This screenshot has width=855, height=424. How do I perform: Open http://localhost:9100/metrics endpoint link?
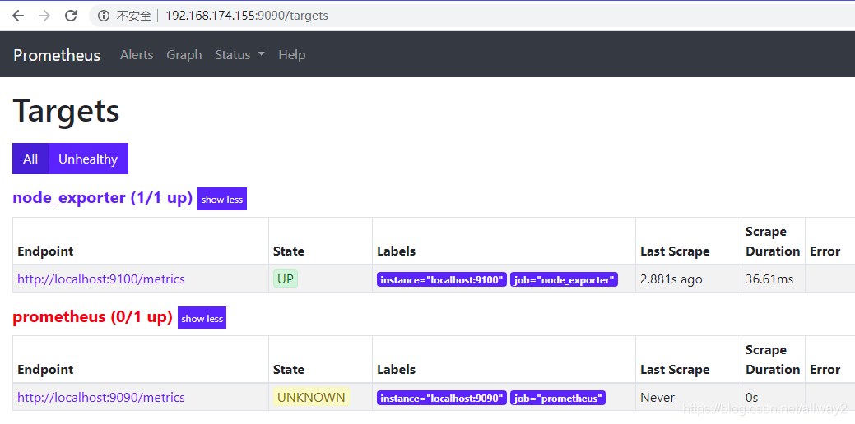click(x=101, y=279)
